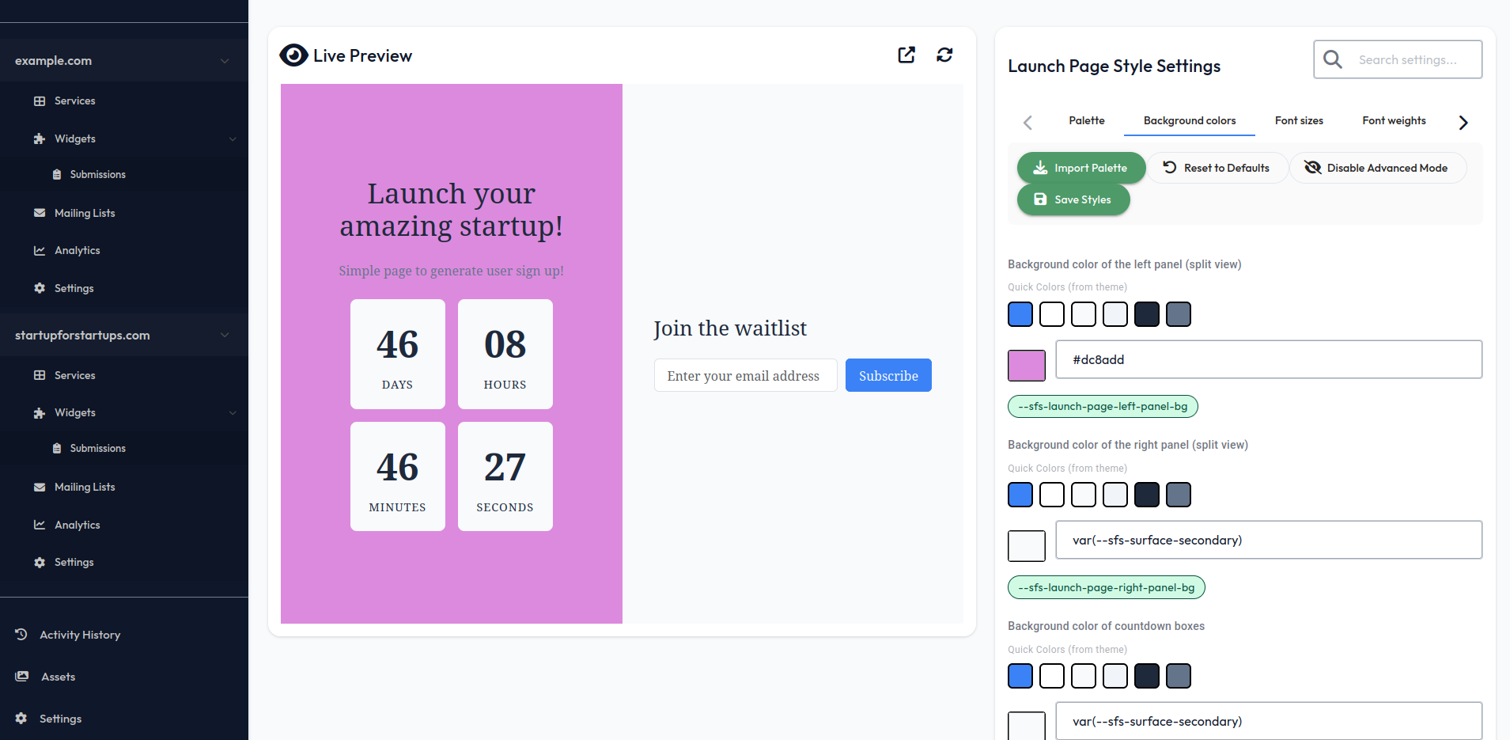Screen dimensions: 1510x740
Task: Open Activity History in sidebar
Action: [79, 635]
